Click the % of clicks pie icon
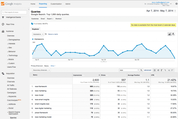The height and width of the screenshot is (119, 178). pos(32,23)
